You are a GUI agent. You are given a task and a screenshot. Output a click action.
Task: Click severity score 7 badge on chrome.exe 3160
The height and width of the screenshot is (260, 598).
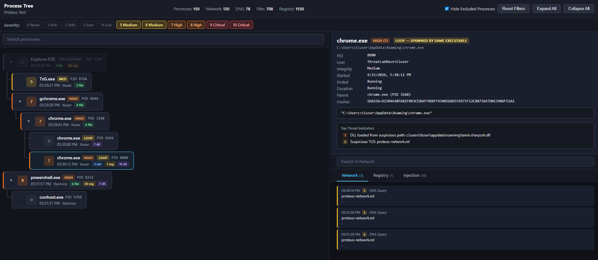(x=40, y=121)
